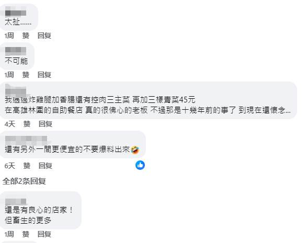Like the '太扯......' comment
This screenshot has width=306, height=243.
(x=26, y=36)
